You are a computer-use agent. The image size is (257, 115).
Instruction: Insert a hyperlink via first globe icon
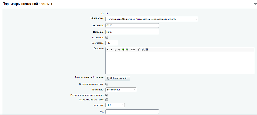123,50
